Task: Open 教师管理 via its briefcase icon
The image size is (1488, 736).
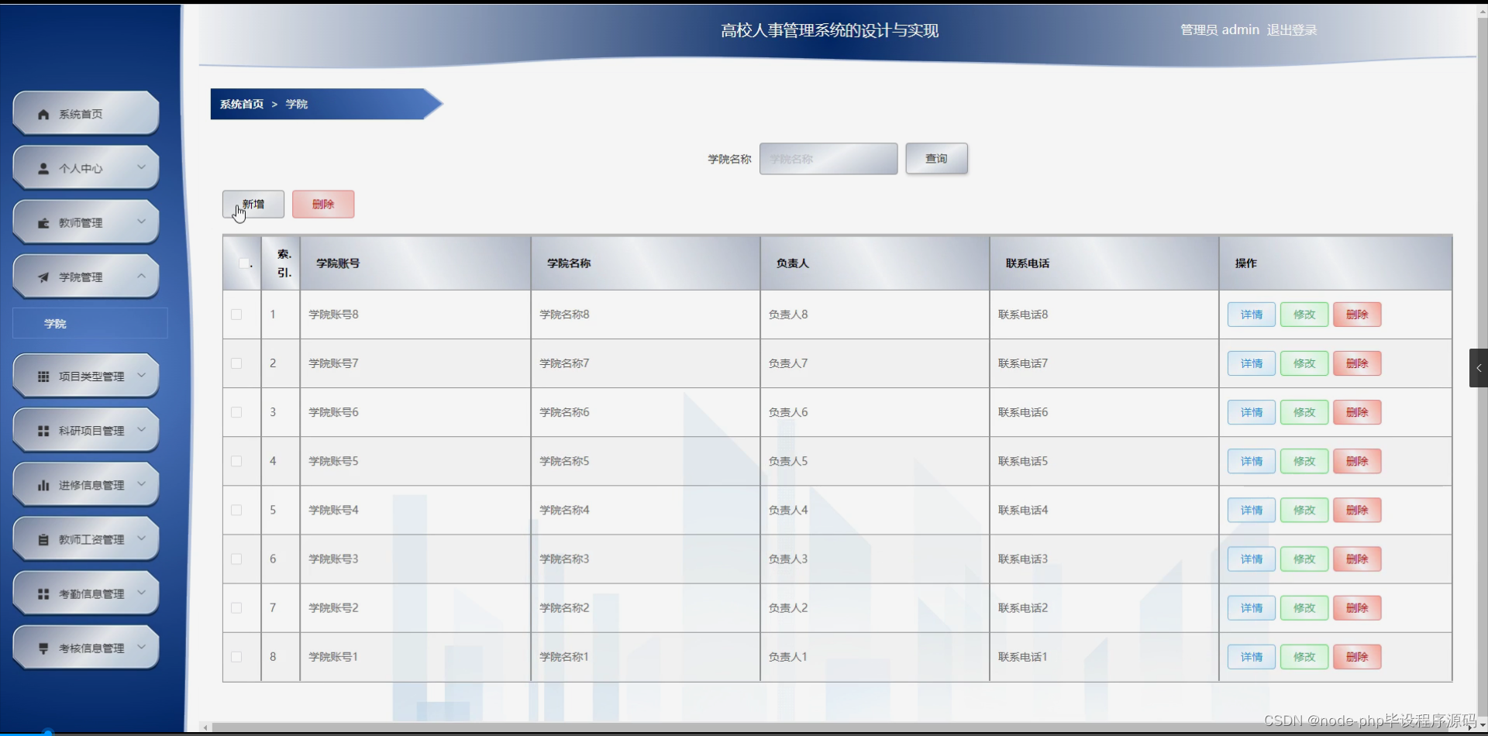Action: (x=43, y=222)
